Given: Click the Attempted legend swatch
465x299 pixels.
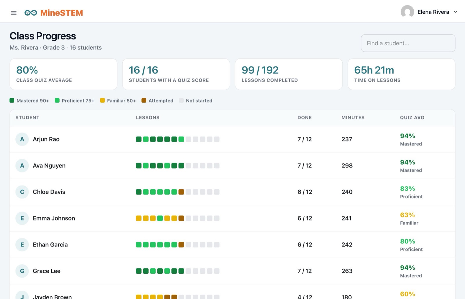Looking at the screenshot, I should point(144,100).
